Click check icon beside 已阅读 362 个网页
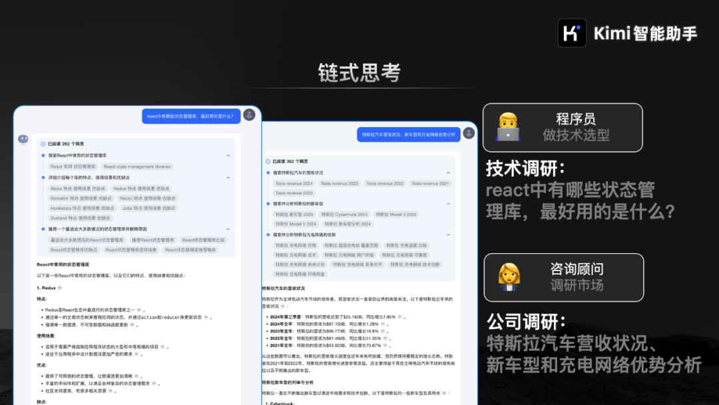 coord(268,161)
